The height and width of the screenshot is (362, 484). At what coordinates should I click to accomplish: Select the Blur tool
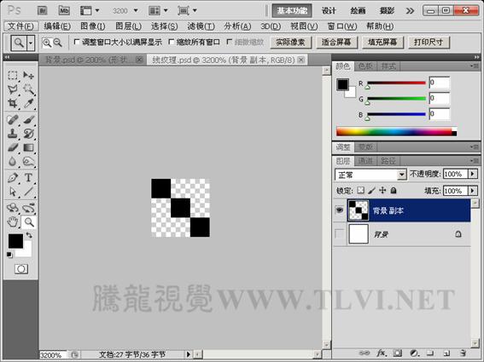[x=12, y=162]
